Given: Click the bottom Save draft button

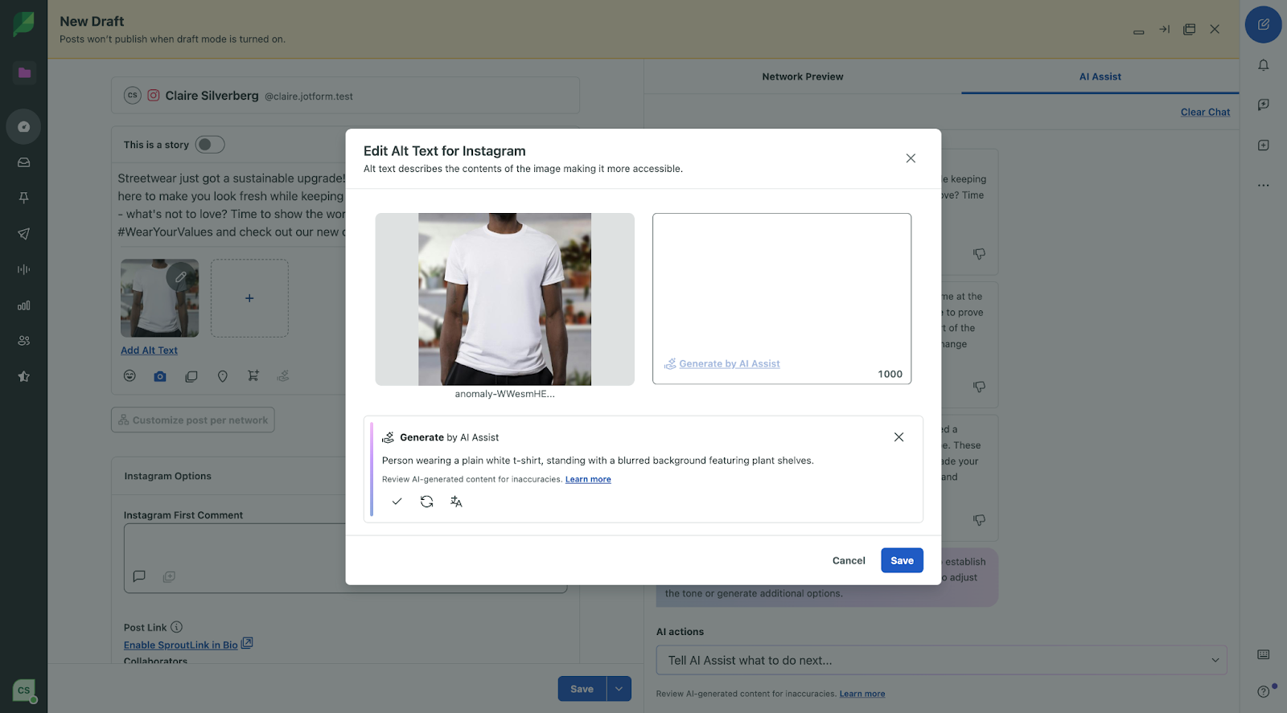Looking at the screenshot, I should [x=582, y=689].
